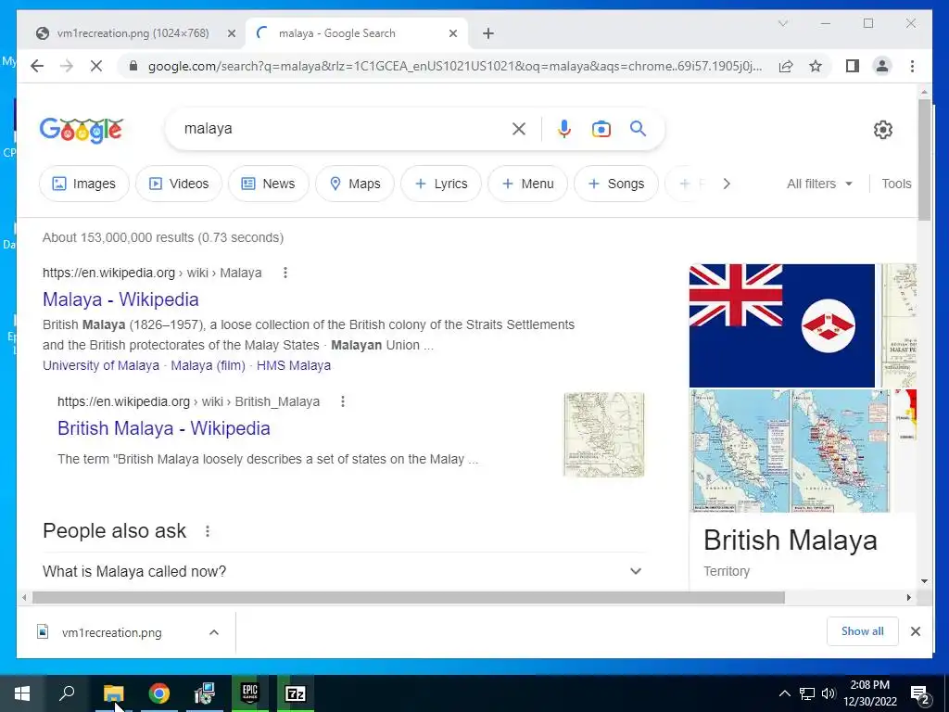Screen dimensions: 949x712
Task: Open the Chrome profile avatar
Action: pyautogui.click(x=882, y=66)
